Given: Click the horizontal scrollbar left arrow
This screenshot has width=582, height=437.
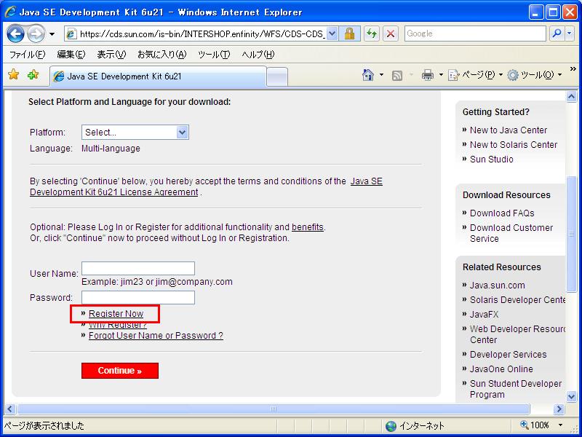Looking at the screenshot, I should 10,409.
